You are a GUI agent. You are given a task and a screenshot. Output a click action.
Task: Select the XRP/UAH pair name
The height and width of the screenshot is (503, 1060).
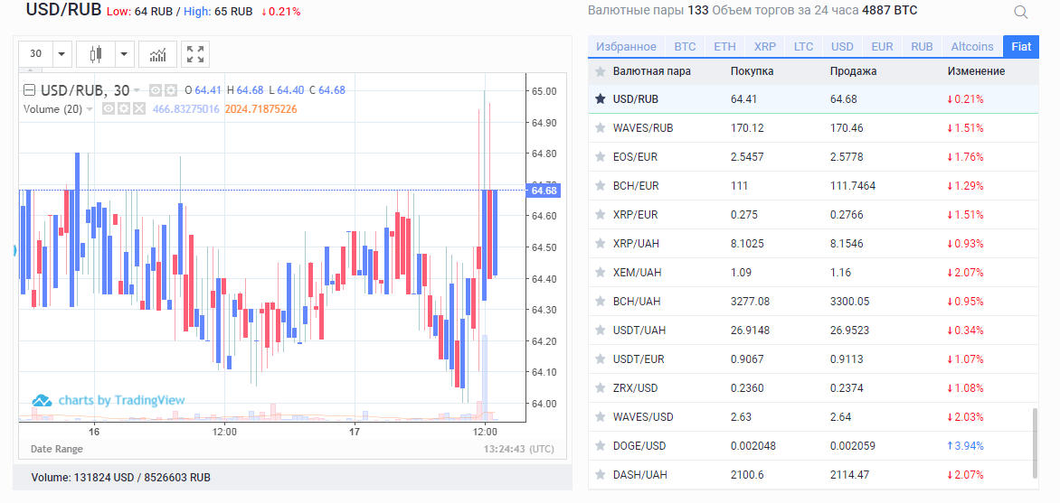[x=636, y=244]
